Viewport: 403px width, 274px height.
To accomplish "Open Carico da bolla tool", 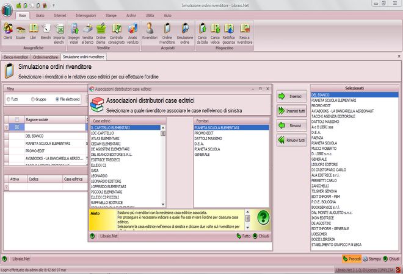I will pos(202,33).
